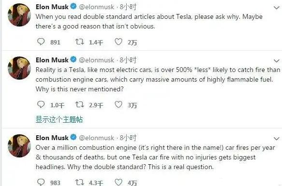282x186 pixels.
Task: Click 显示这个主题帖 to show the thread
Action: [x=59, y=119]
